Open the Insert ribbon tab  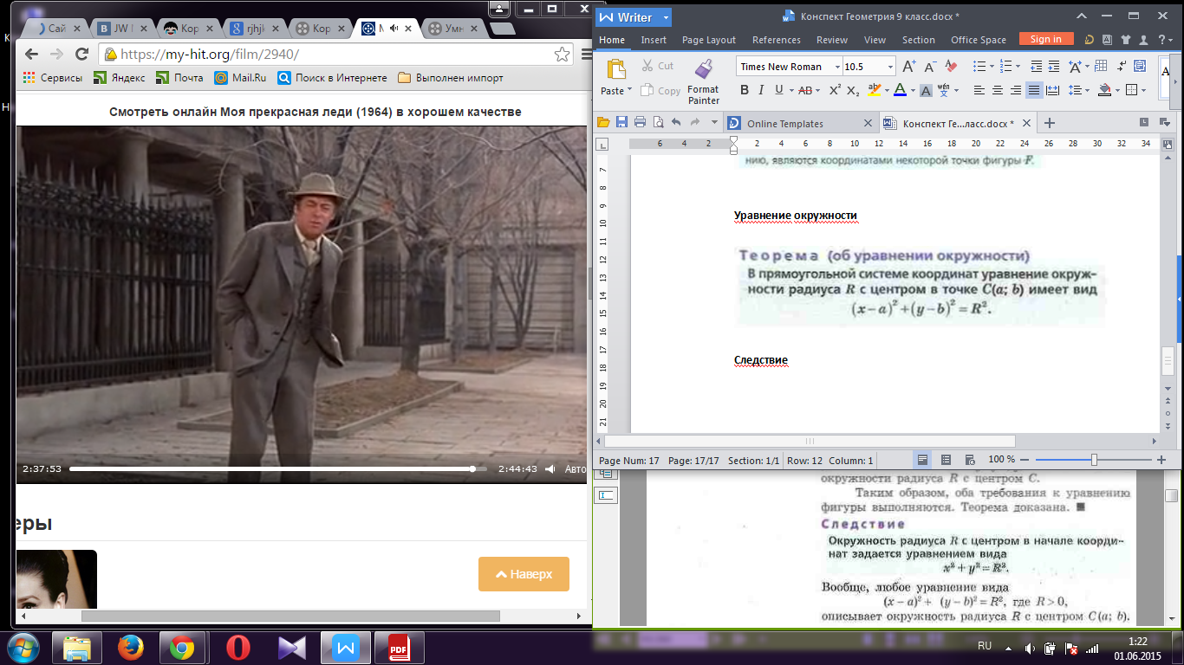pos(654,40)
